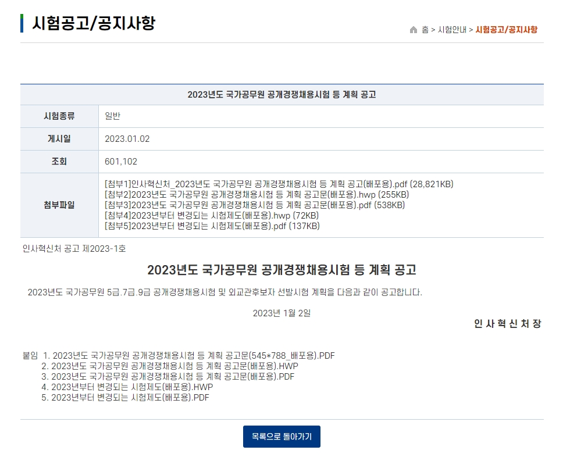Select the 홈 breadcrumb link
This screenshot has width=570, height=468.
pos(424,29)
